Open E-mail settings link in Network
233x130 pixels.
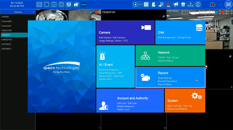[176, 58]
